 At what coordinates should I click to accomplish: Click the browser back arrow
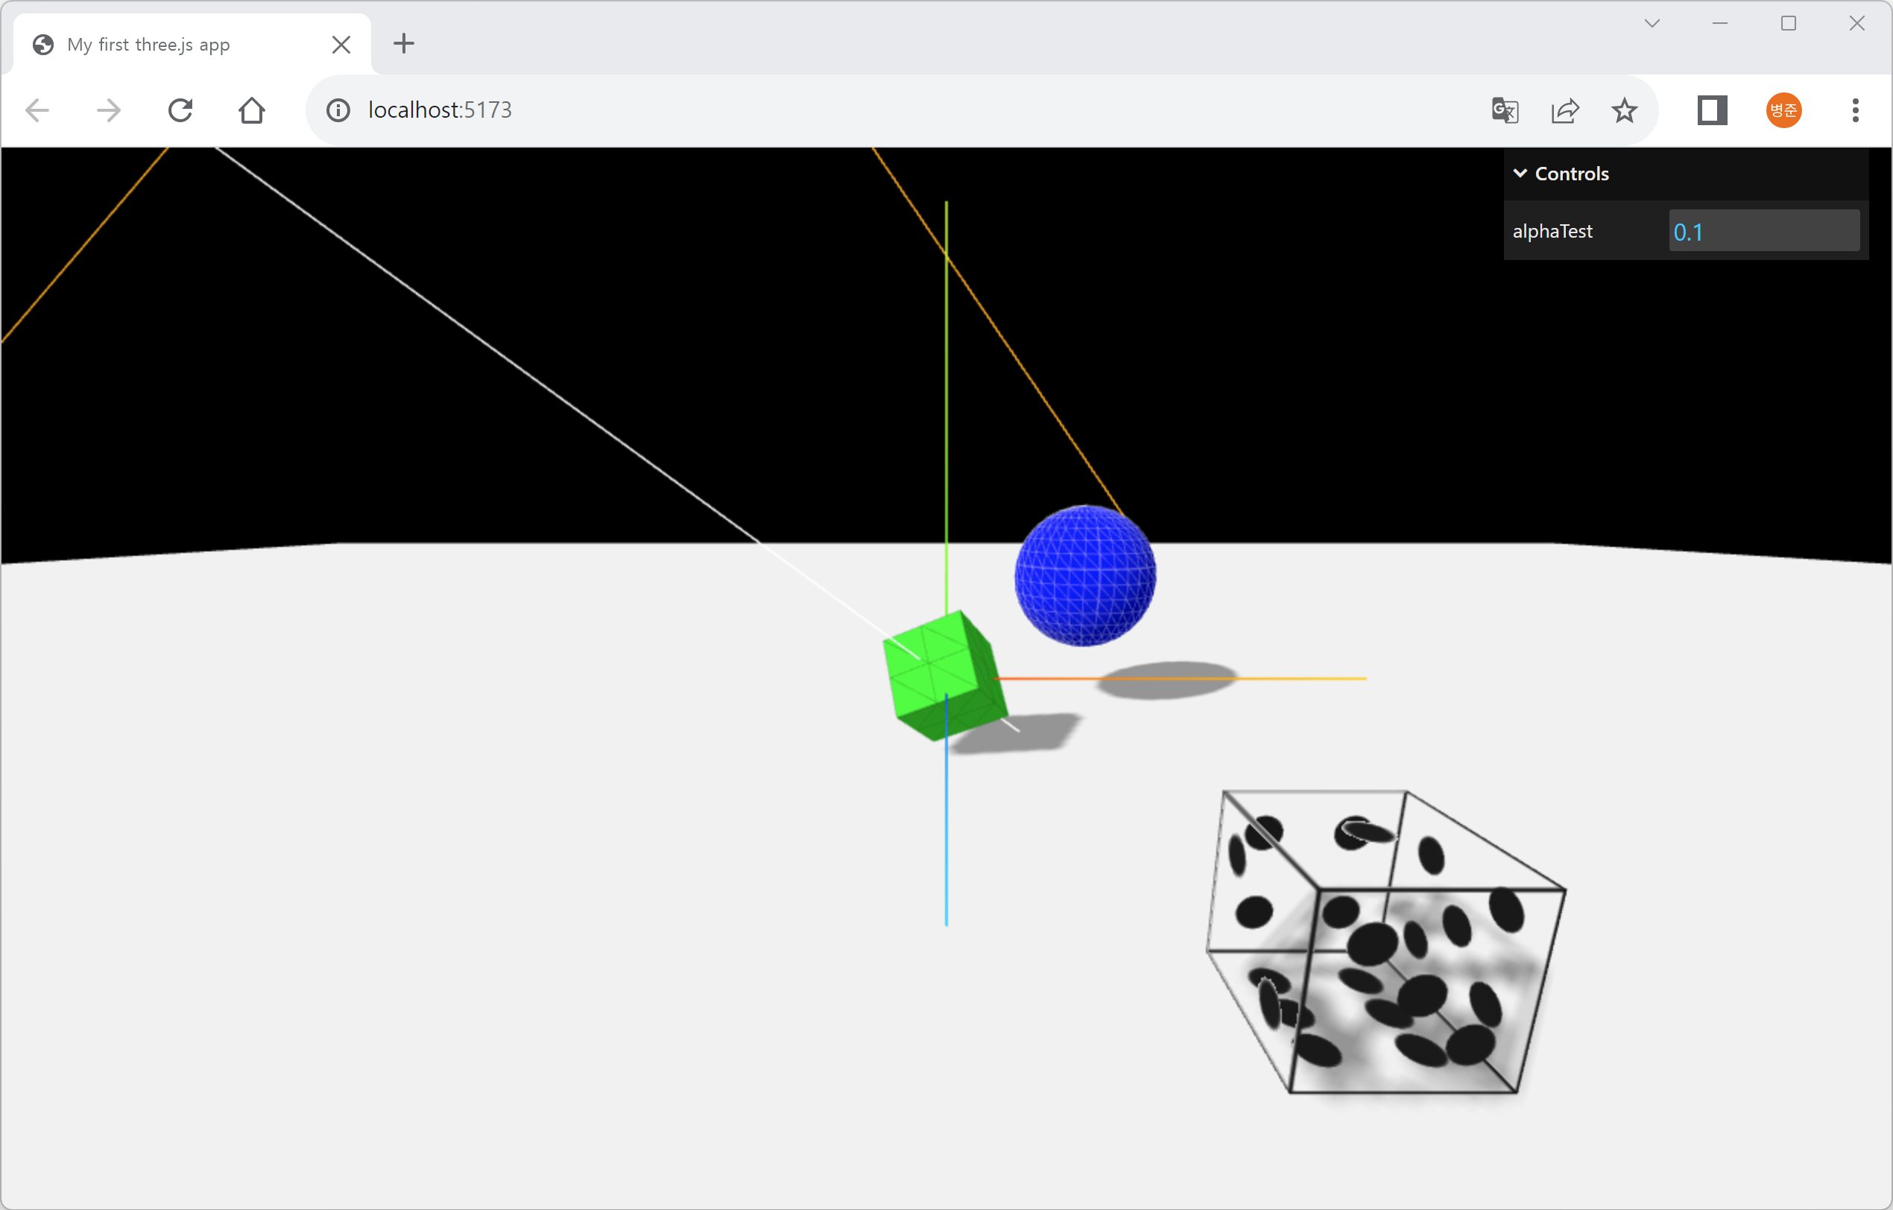tap(37, 110)
